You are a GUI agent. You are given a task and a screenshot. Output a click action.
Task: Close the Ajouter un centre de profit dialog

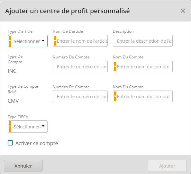click(183, 11)
